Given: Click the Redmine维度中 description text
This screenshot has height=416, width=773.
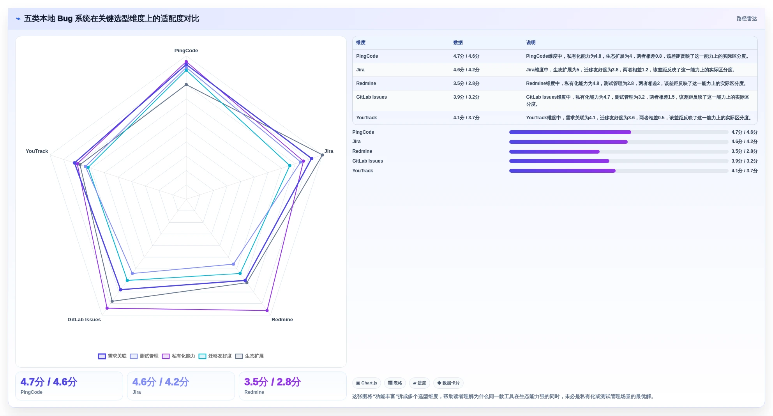Looking at the screenshot, I should [637, 83].
